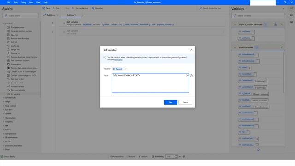Select Find common list items action
This screenshot has width=295, height=166.
[x=20, y=60]
